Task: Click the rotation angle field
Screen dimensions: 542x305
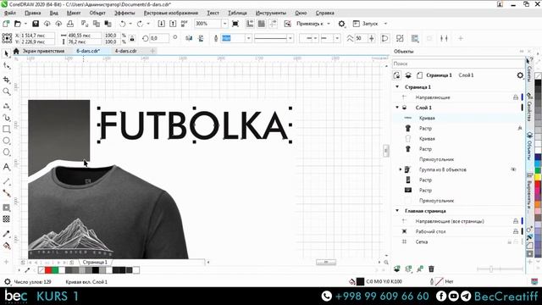Action: click(159, 38)
